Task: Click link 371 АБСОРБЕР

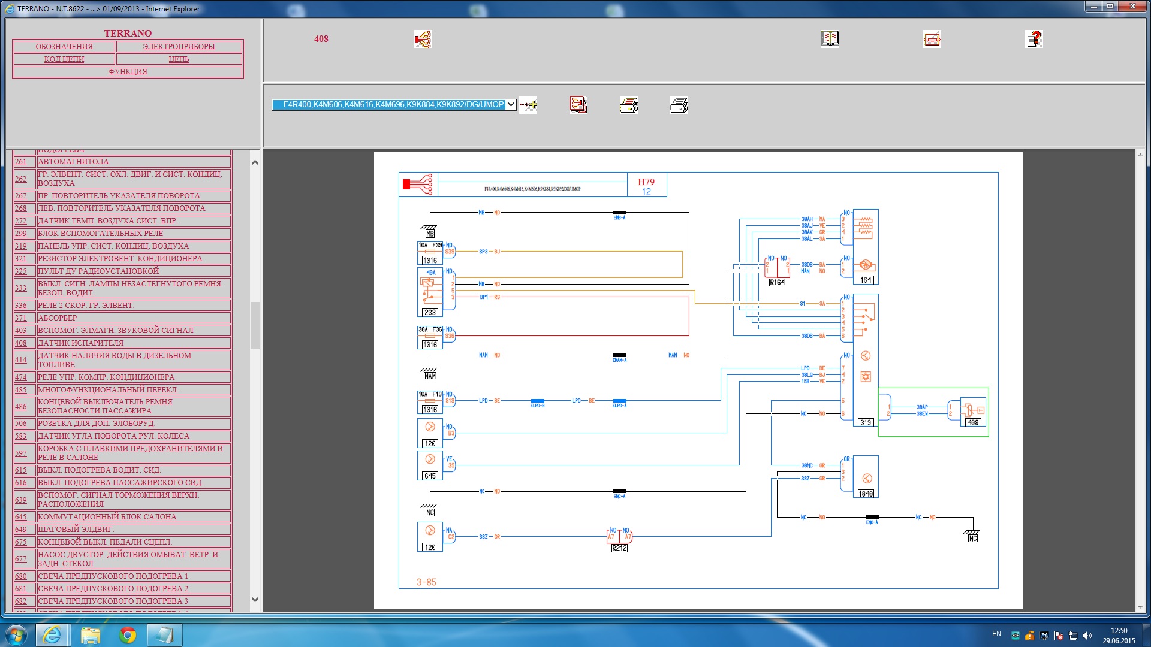Action: [x=21, y=318]
